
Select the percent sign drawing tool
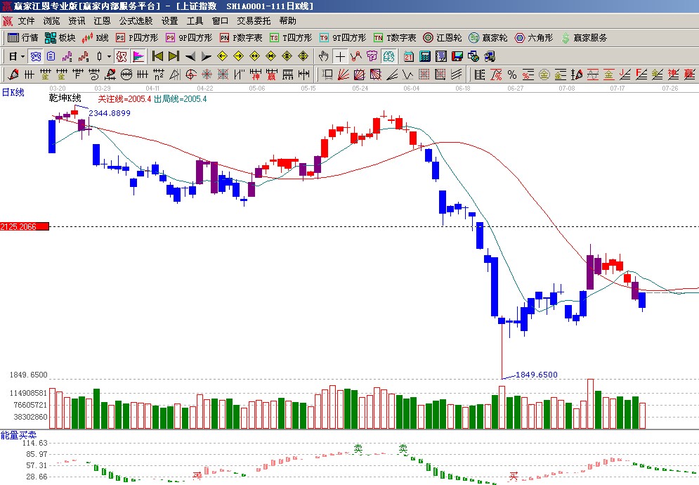pyautogui.click(x=511, y=75)
